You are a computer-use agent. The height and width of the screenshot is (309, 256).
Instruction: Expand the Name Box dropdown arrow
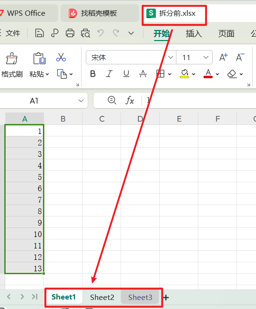click(81, 101)
